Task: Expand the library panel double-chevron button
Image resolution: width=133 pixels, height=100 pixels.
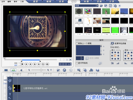Action: tap(119, 6)
